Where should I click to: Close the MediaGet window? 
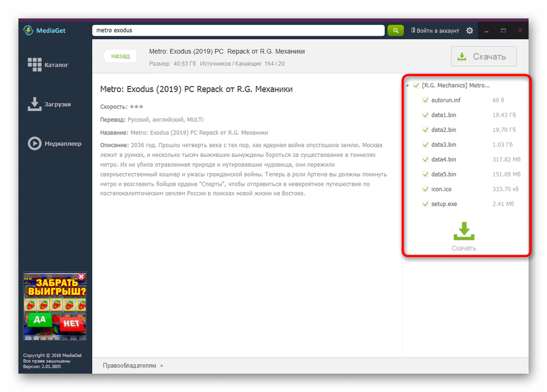point(520,30)
